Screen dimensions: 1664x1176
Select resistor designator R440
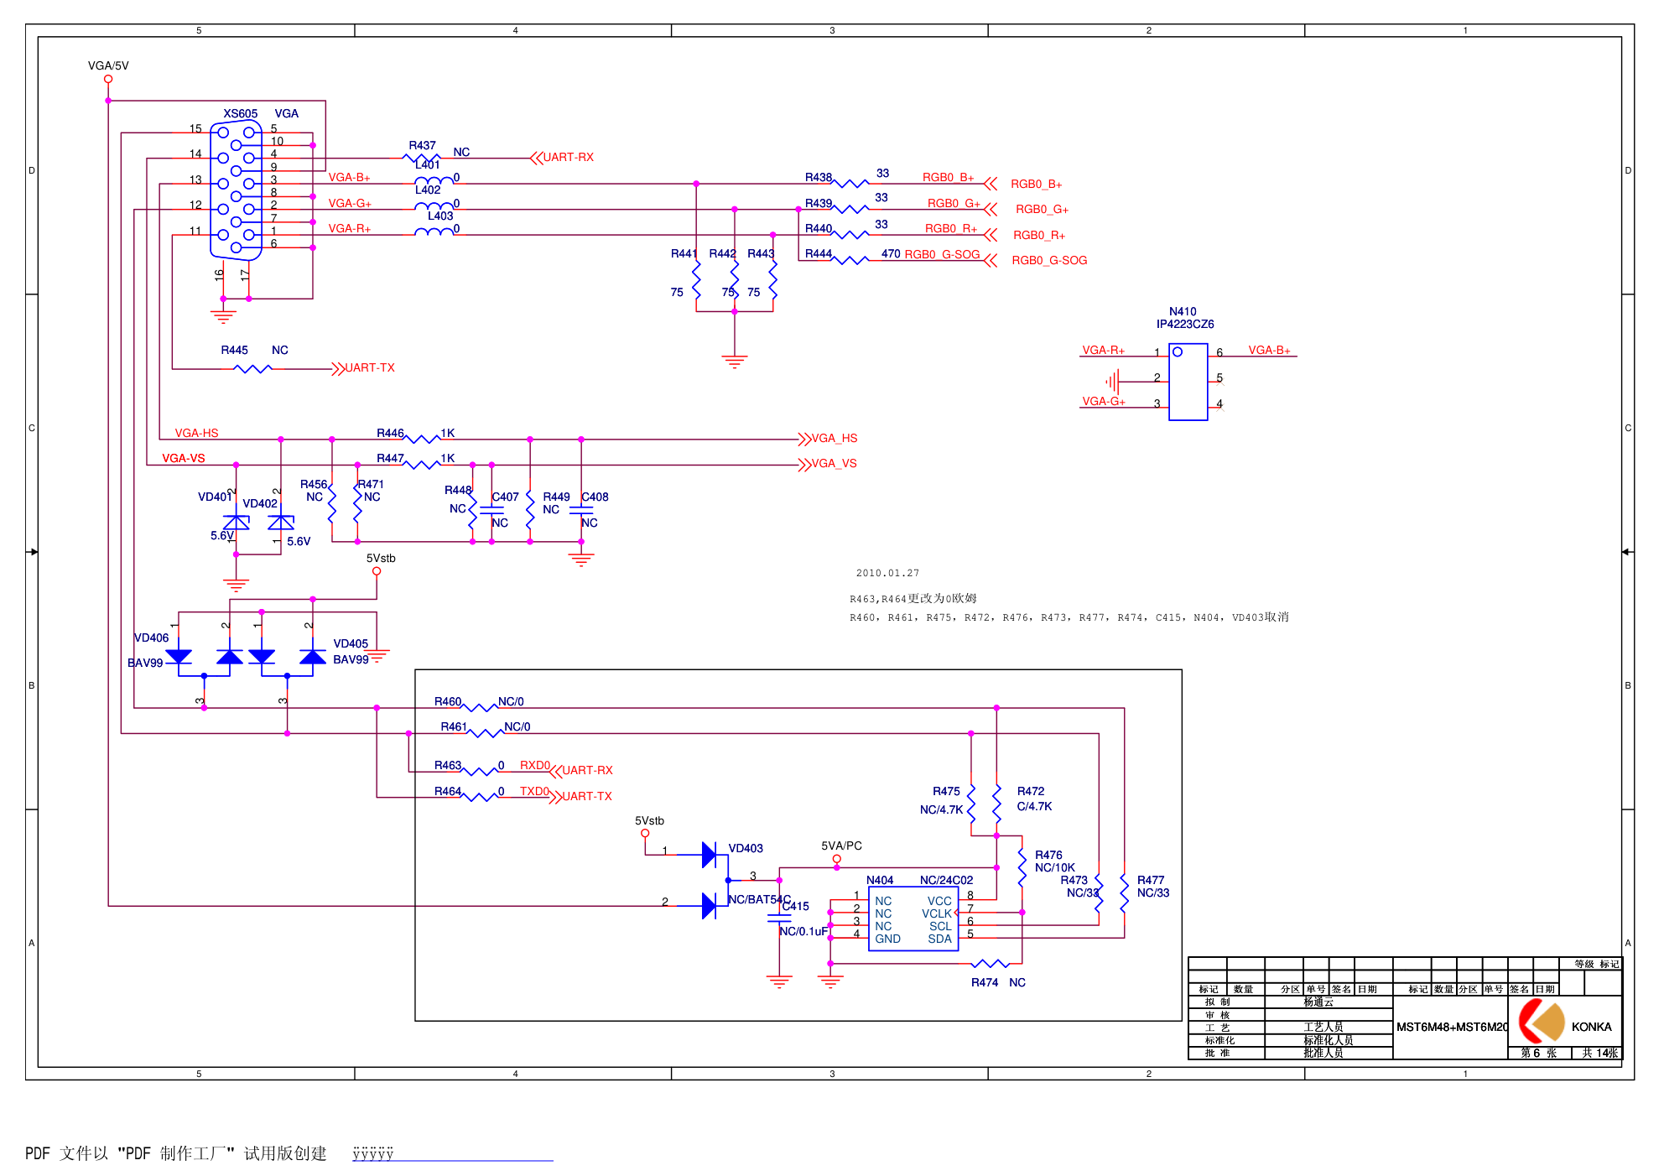pos(818,228)
